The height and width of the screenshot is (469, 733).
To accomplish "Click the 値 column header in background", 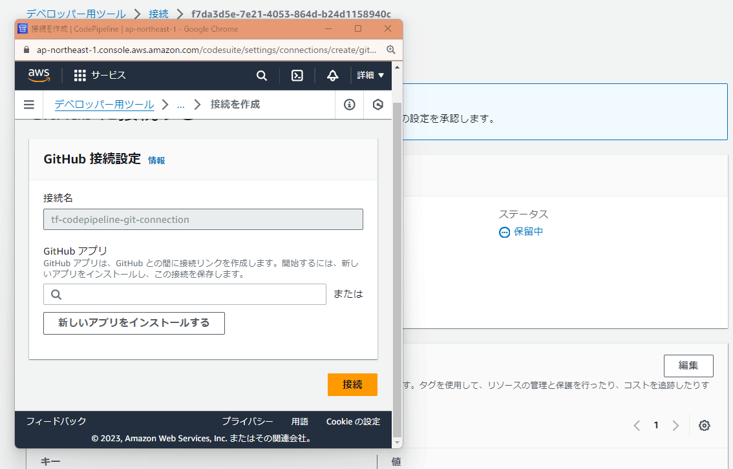I will coord(396,462).
